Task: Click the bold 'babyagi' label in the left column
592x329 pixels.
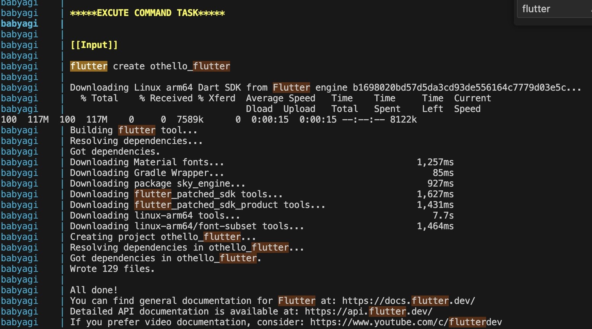Action: click(19, 24)
